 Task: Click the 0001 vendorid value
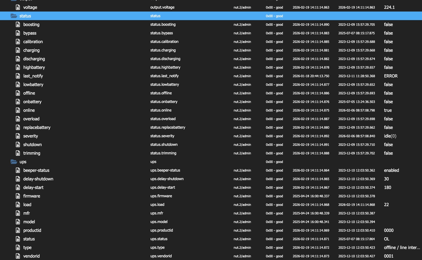(389, 256)
